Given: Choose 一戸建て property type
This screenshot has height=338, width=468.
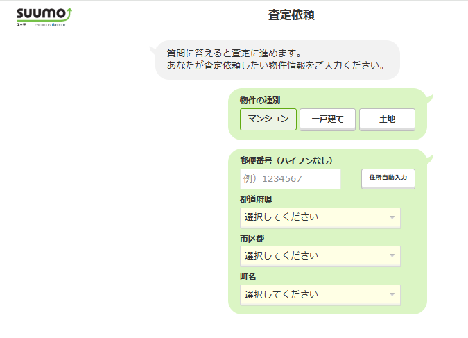Looking at the screenshot, I should tap(327, 119).
